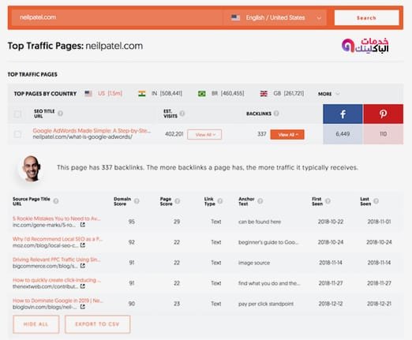
Task: Click the India flag country filter
Action: (142, 93)
